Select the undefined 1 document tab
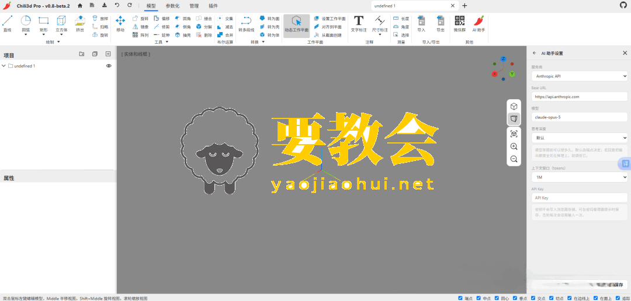Viewport: 631px width, 301px height. (414, 6)
